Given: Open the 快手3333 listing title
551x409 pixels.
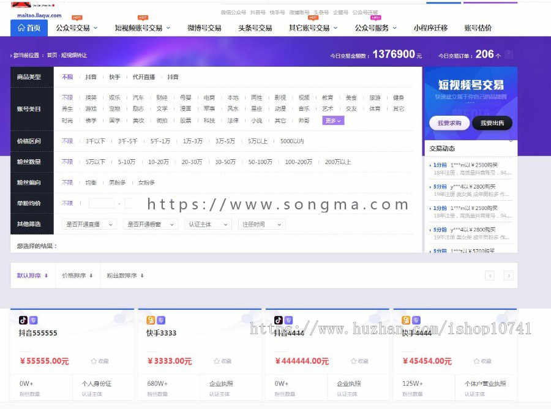Looking at the screenshot, I should [x=161, y=332].
